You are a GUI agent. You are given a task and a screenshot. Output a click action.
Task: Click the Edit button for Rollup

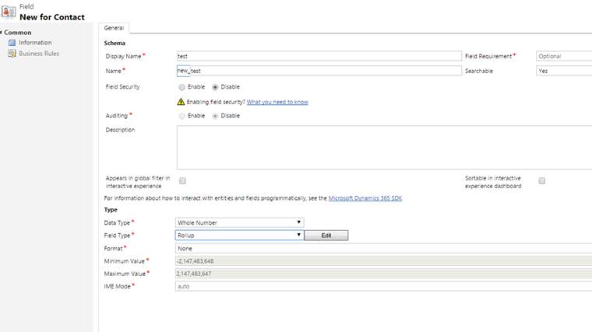(326, 235)
